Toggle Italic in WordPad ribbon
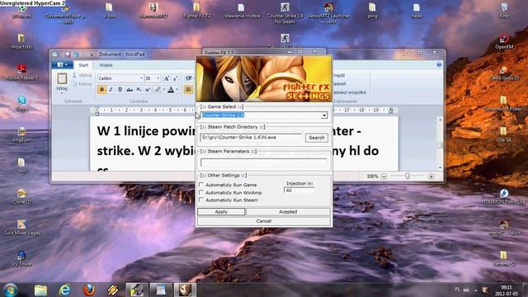The image size is (528, 297). [x=111, y=90]
